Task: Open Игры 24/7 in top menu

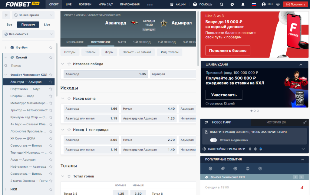Action: [106, 4]
